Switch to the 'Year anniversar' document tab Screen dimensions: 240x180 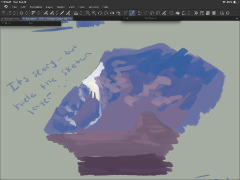(x=12, y=19)
